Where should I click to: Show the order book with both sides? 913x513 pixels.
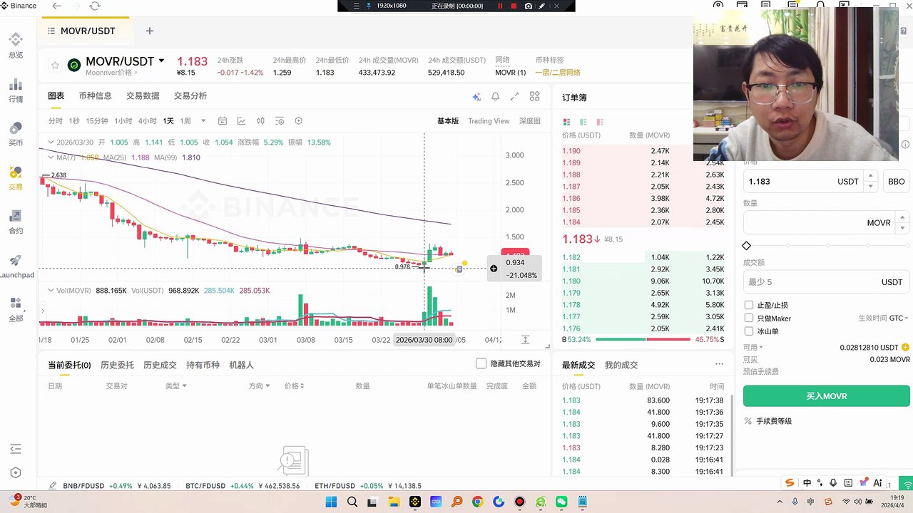click(x=567, y=122)
